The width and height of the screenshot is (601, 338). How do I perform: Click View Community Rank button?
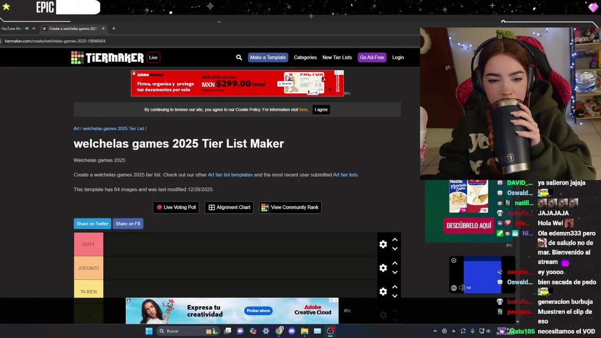pyautogui.click(x=290, y=207)
